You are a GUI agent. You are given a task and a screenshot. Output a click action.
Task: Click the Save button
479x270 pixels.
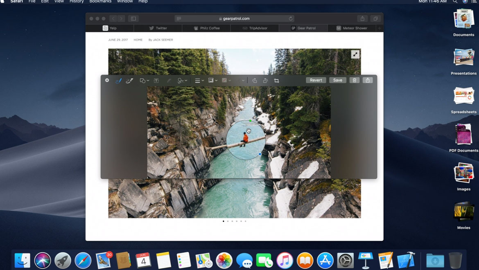(338, 80)
